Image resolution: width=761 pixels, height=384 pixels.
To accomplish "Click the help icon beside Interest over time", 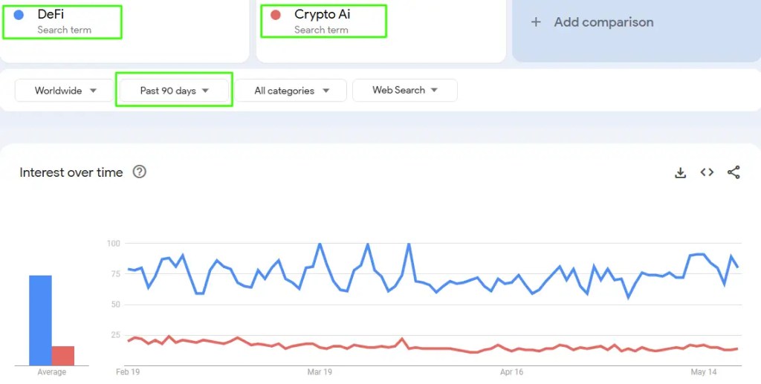I will (x=139, y=172).
